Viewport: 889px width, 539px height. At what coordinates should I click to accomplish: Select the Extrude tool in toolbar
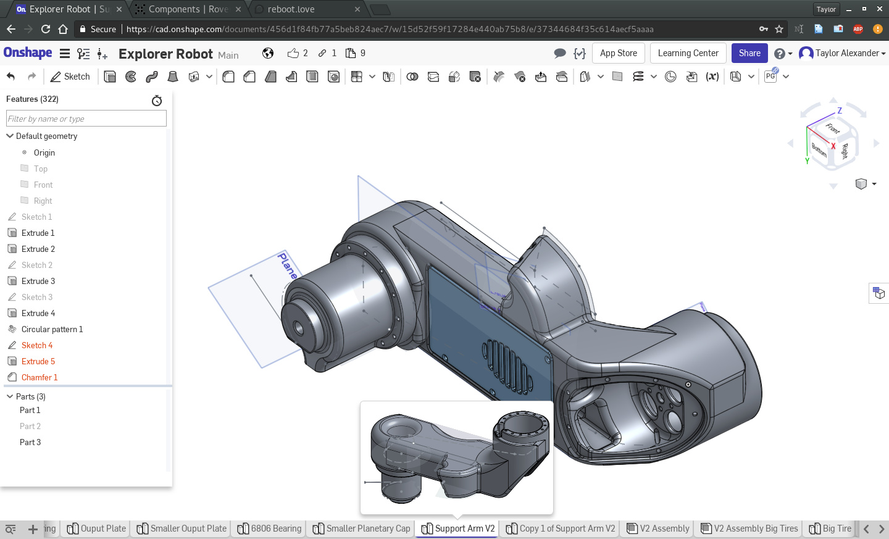pos(110,77)
